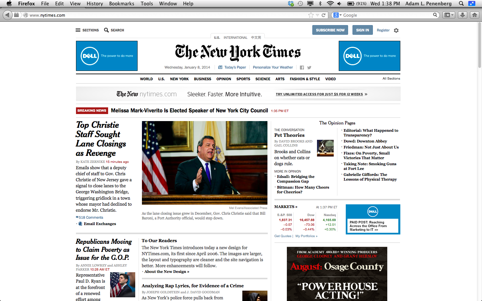Expand the Google search engine dropdown
This screenshot has height=301, width=482.
pyautogui.click(x=337, y=15)
